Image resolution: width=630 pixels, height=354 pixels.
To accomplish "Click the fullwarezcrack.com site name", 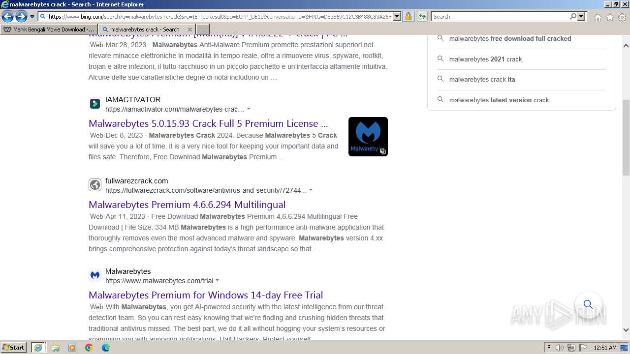I will 137,180.
